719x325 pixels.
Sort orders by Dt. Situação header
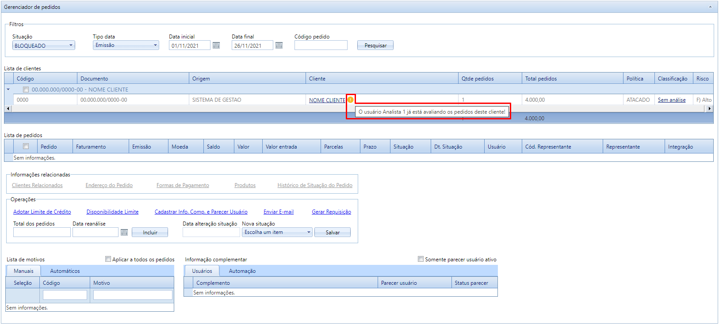(x=458, y=146)
